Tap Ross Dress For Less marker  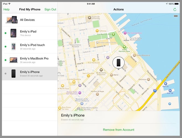pyautogui.click(x=60, y=108)
